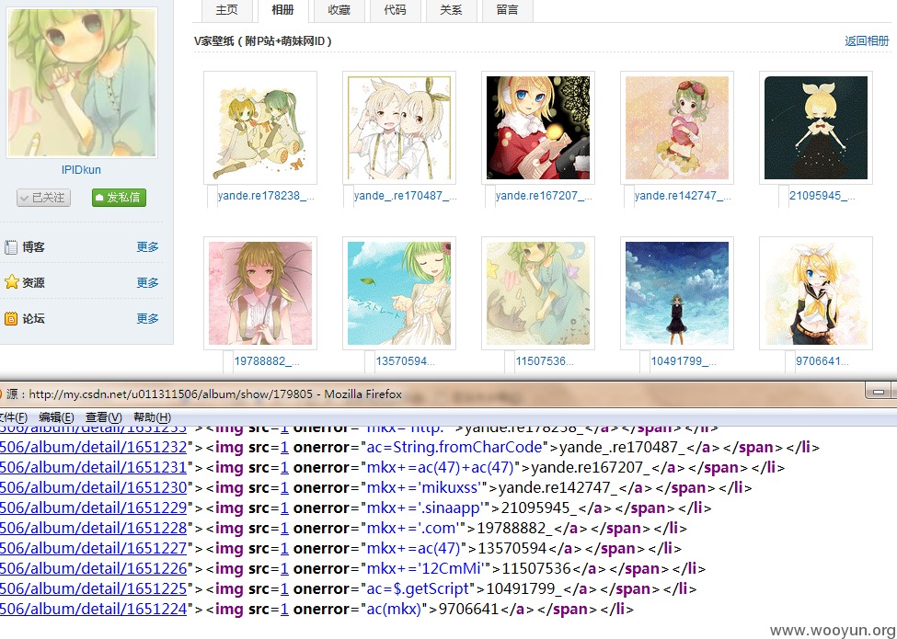This screenshot has height=639, width=897.
Task: Minimize the Firefox source viewer window
Action: tap(879, 392)
